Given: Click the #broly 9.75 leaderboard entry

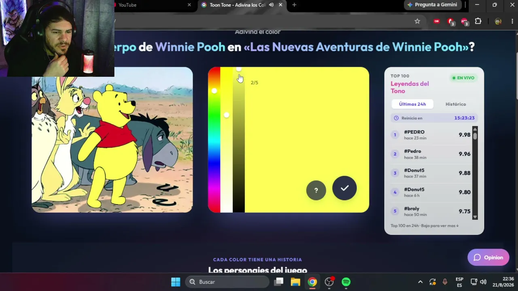Looking at the screenshot, I should 431,211.
